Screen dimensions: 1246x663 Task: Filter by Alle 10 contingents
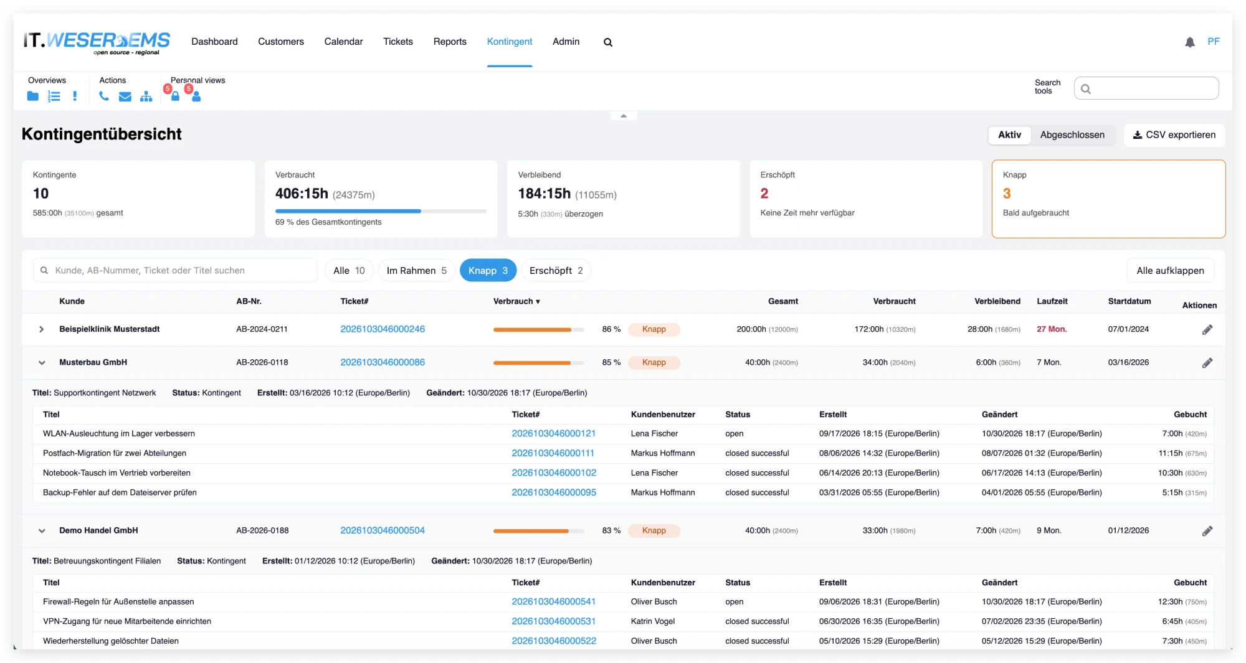pos(349,270)
